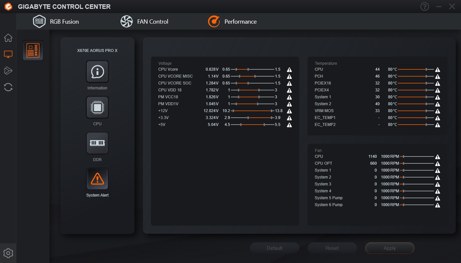Click the CPU OPT fan alert icon

point(438,164)
